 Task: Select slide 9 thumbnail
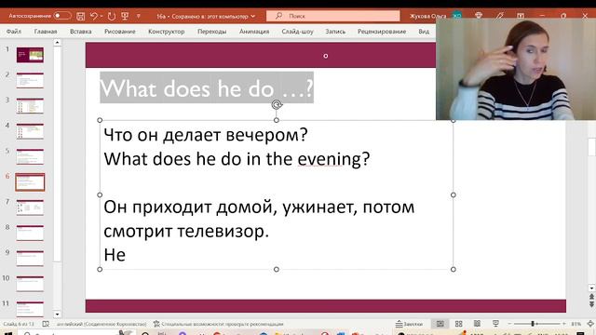click(x=30, y=259)
